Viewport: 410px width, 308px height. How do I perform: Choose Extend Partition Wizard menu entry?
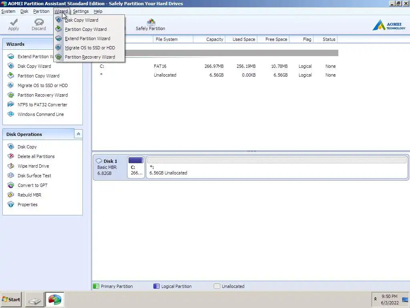point(89,38)
